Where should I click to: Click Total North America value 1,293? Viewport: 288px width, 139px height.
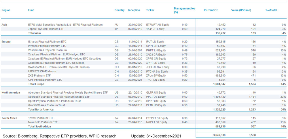252,109
